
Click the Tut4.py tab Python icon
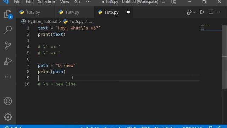[61, 12]
